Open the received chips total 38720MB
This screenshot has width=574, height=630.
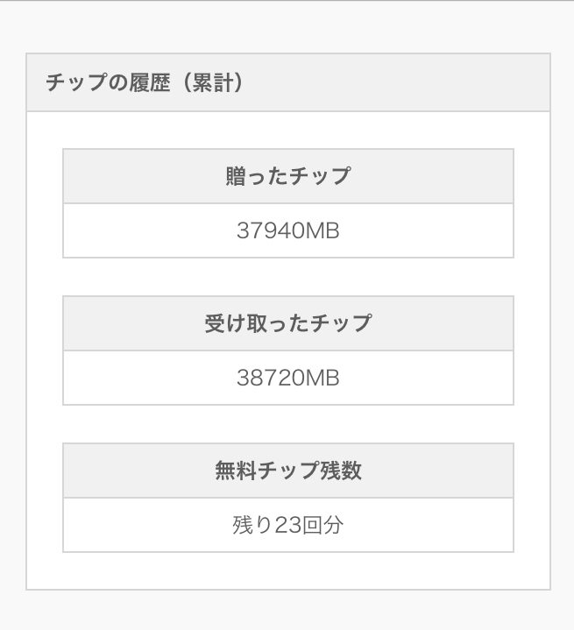tap(287, 379)
